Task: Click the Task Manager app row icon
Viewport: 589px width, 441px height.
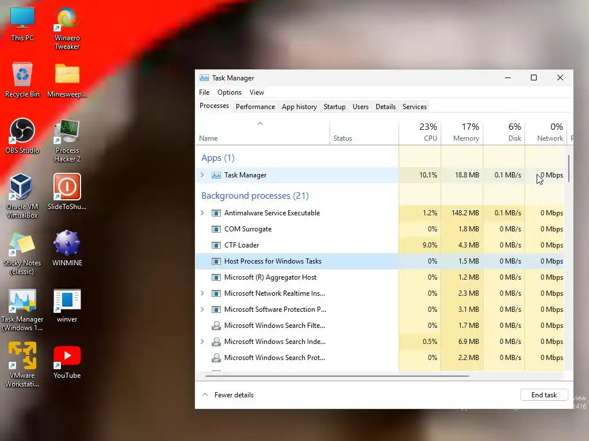Action: pyautogui.click(x=216, y=175)
